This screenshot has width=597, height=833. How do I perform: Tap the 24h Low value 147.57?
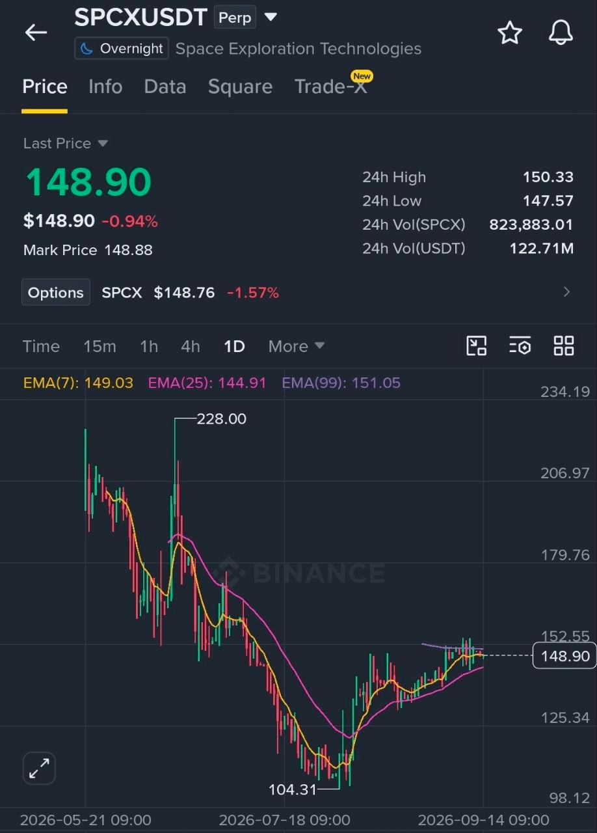coord(548,200)
